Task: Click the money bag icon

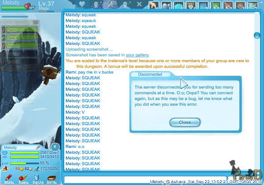Action: (x=6, y=168)
